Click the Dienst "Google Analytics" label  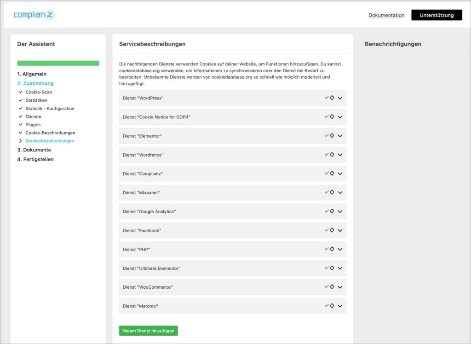(x=149, y=212)
